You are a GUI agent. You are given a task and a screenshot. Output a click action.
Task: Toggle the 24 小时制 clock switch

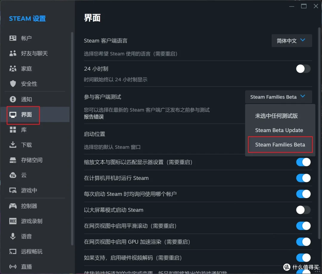point(303,69)
